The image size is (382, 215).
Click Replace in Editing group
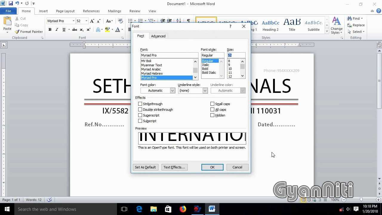[x=356, y=25]
